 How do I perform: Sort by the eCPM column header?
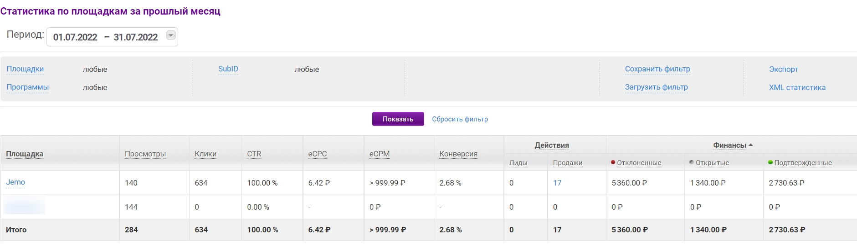tap(379, 154)
